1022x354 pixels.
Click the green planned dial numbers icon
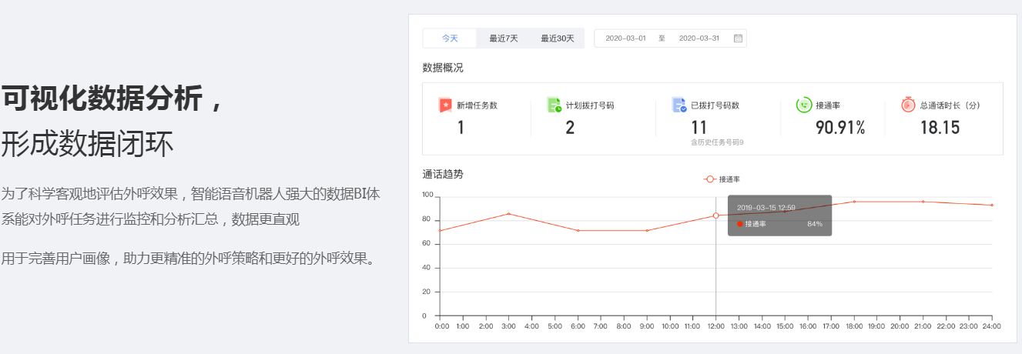click(x=555, y=105)
